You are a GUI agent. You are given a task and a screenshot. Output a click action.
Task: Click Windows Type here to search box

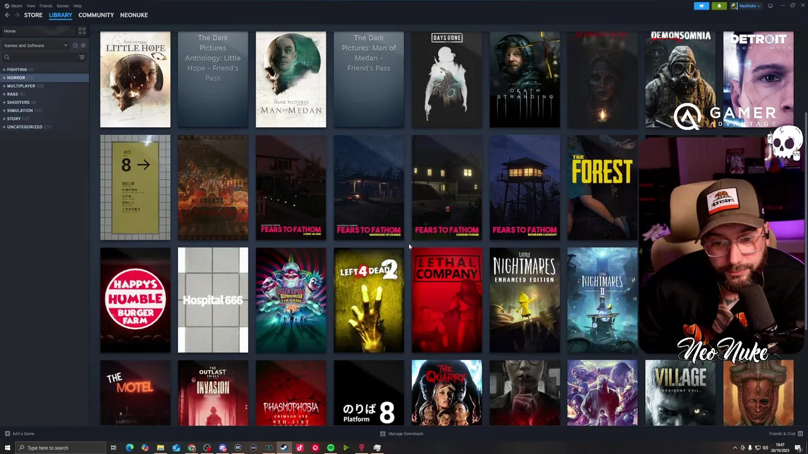[61, 448]
